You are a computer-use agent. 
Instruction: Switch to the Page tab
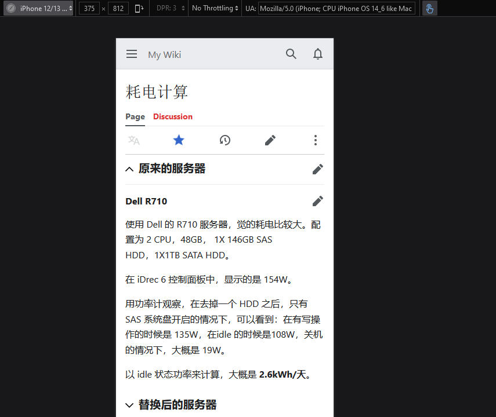tap(135, 116)
